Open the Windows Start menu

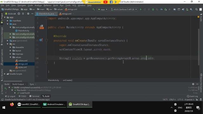tap(4, 108)
